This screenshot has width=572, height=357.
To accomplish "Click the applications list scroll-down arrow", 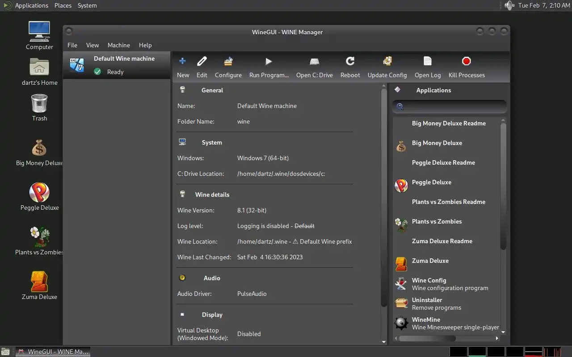I will (503, 332).
